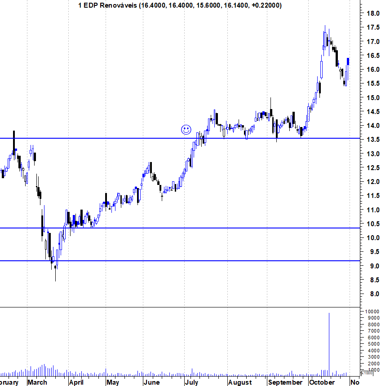This screenshot has height=386, width=381.
Task: Select the October month label
Action: 322,382
